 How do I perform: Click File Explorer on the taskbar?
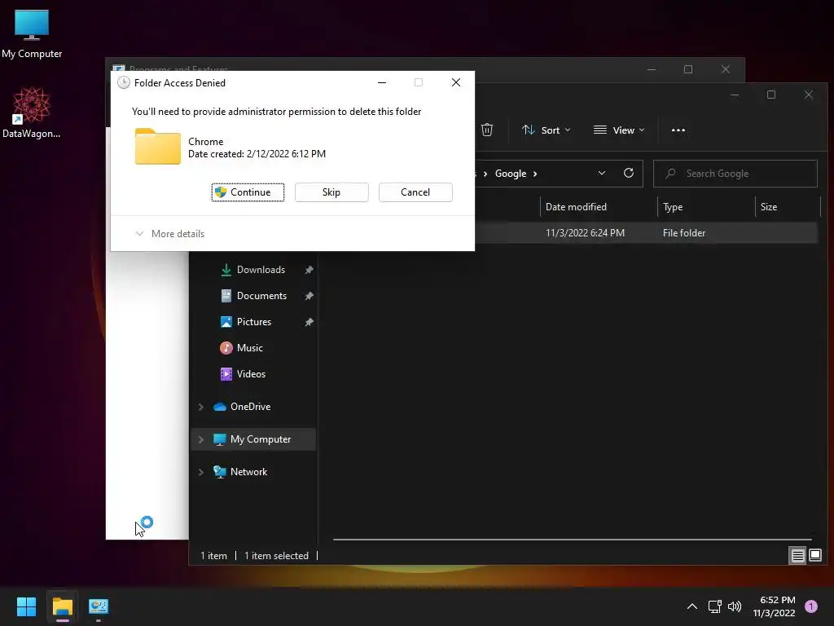point(62,606)
